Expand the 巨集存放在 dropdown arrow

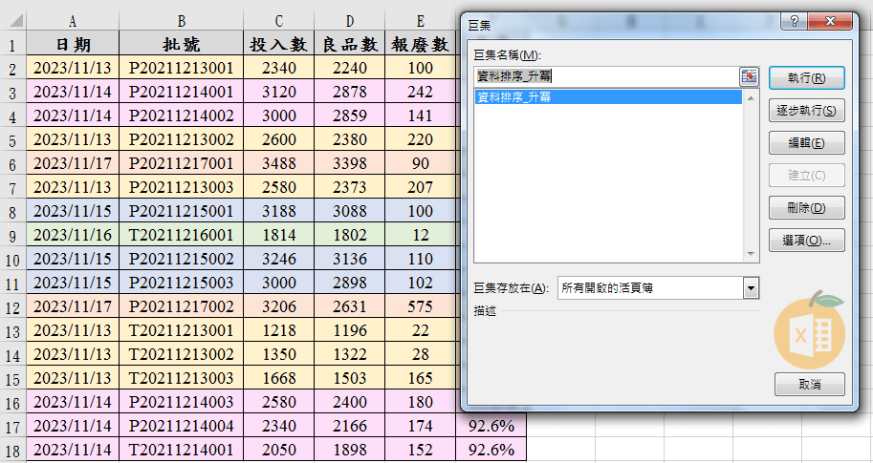(x=751, y=287)
